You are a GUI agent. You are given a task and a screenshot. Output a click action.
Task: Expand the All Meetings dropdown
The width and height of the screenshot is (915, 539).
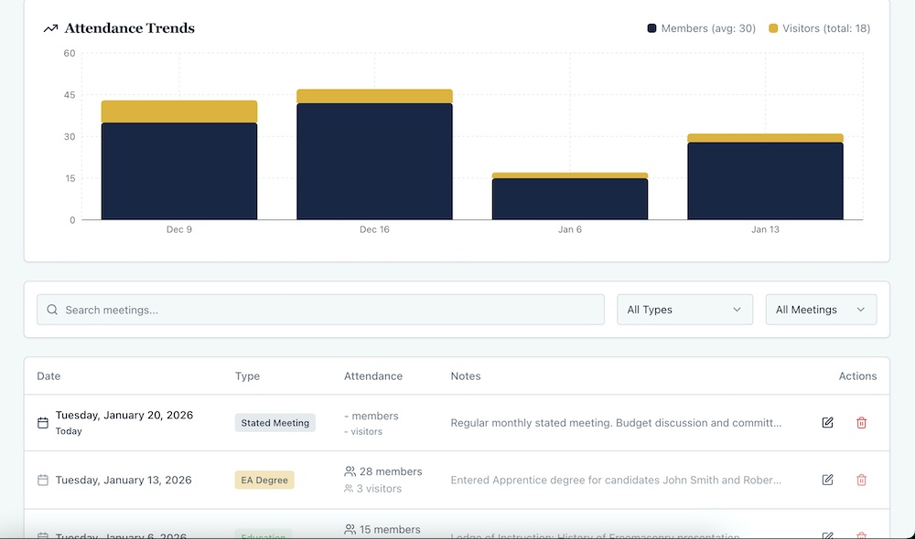[820, 310]
